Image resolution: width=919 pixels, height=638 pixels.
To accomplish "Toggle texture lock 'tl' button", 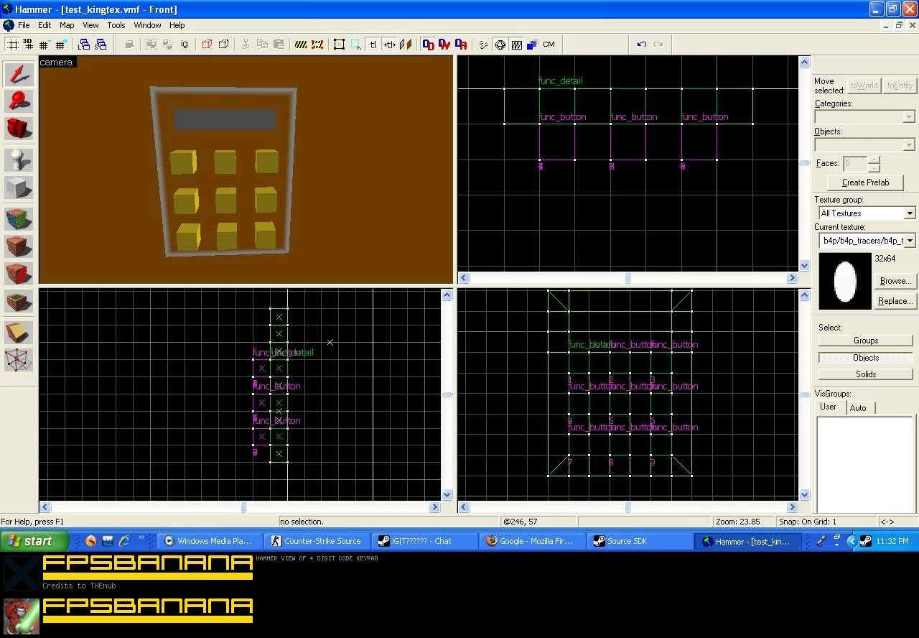I will coord(373,45).
